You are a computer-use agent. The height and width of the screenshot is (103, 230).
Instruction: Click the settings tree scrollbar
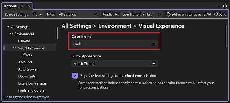pos(57,33)
